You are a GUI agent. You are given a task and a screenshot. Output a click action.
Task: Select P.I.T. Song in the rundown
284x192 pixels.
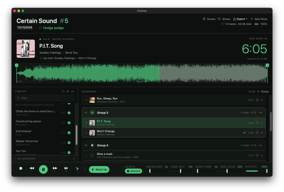tap(174, 123)
